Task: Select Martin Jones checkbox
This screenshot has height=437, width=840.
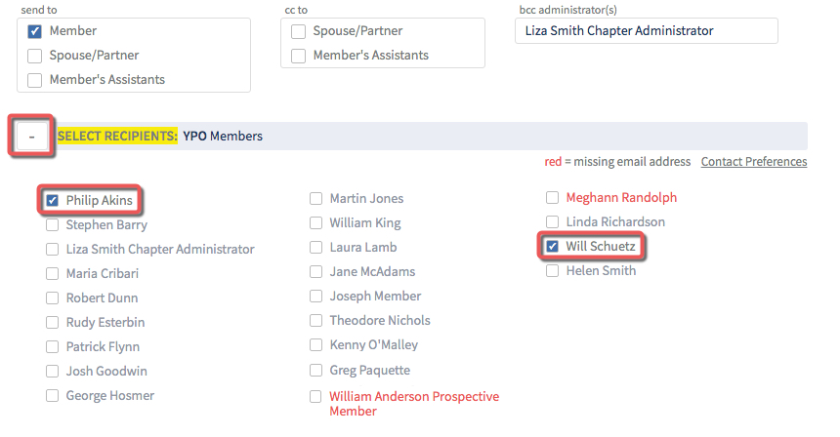Action: pos(316,199)
